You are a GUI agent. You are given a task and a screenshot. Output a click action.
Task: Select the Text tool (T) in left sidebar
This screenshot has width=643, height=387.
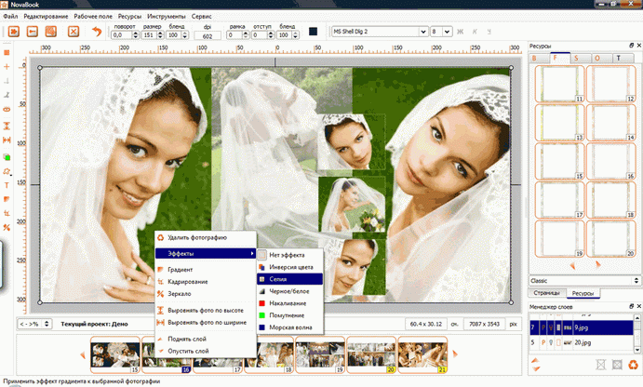7,185
